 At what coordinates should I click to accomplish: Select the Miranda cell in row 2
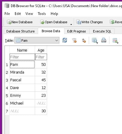22,72
